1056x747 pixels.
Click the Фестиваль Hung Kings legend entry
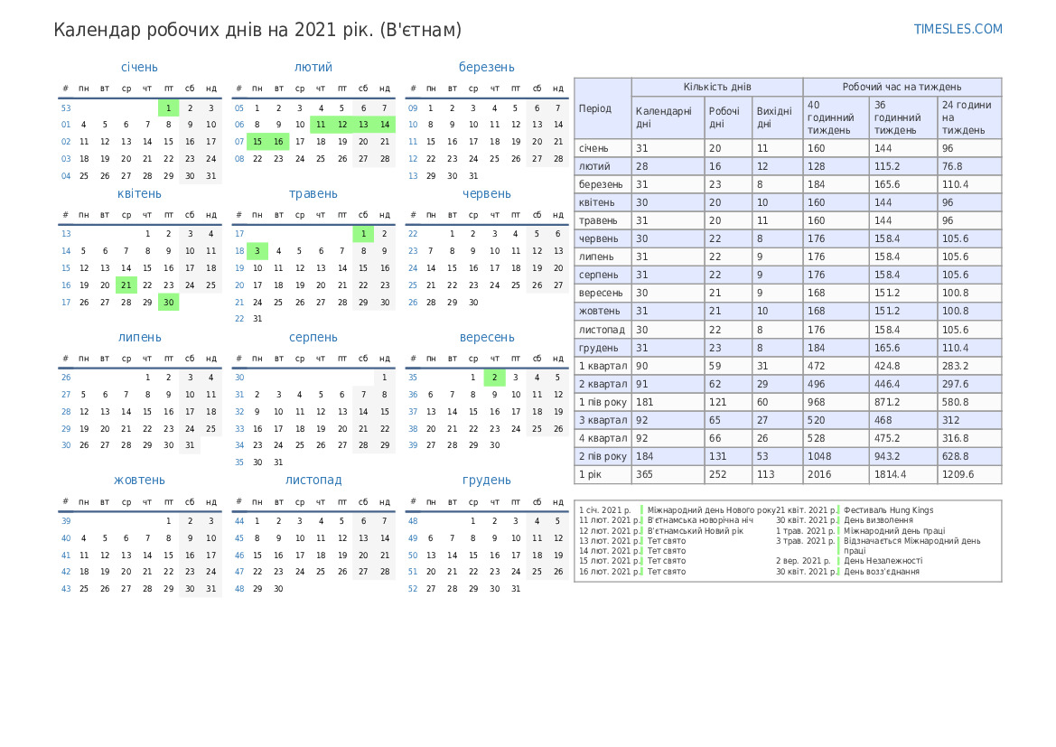click(x=888, y=510)
